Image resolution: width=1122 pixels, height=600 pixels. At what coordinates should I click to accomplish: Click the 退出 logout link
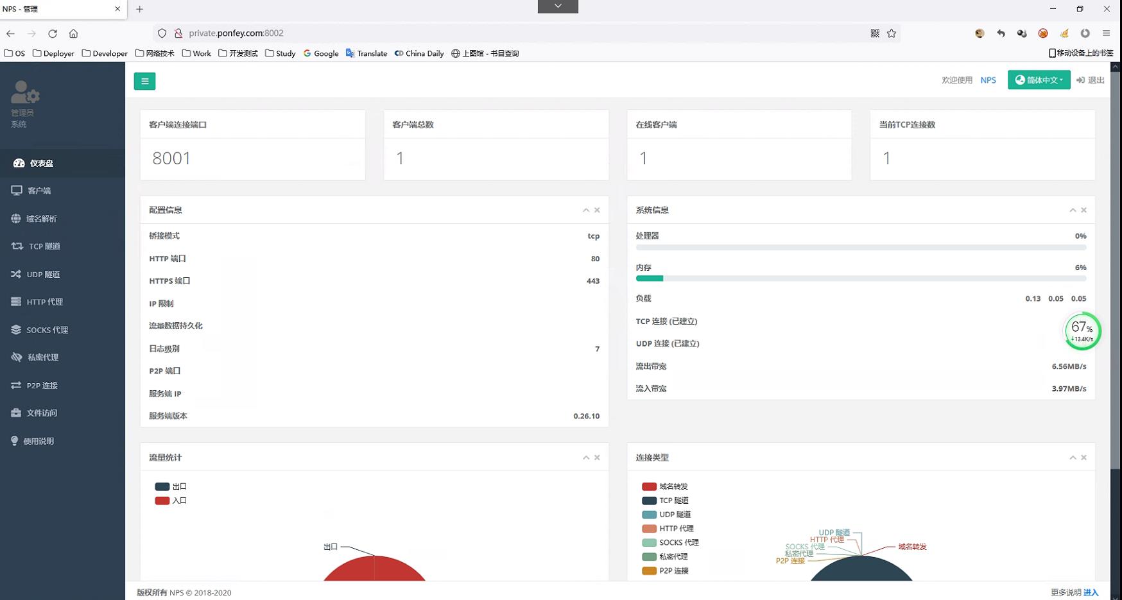tap(1091, 80)
